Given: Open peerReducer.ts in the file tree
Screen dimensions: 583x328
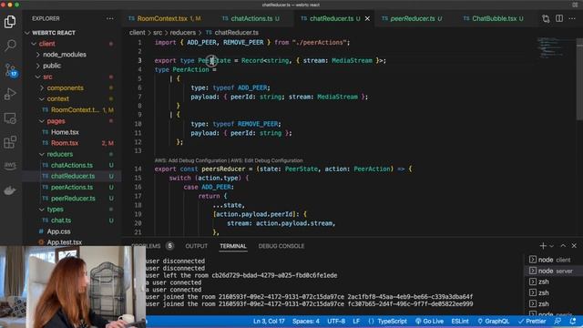Looking at the screenshot, I should (73, 199).
